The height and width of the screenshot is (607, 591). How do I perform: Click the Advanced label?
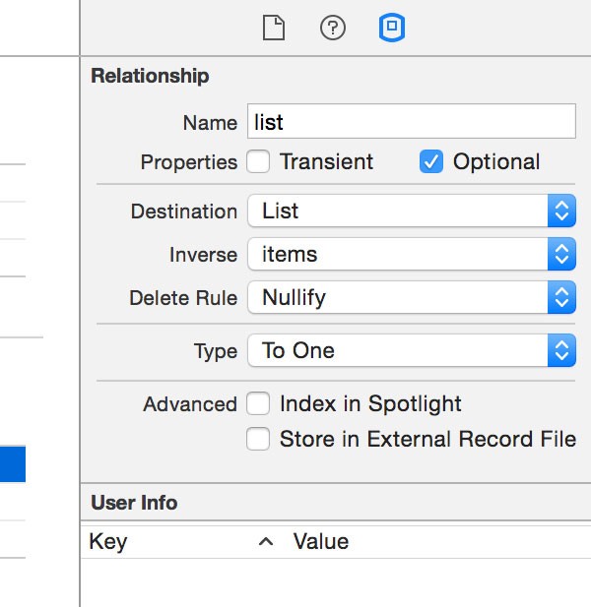tap(190, 404)
